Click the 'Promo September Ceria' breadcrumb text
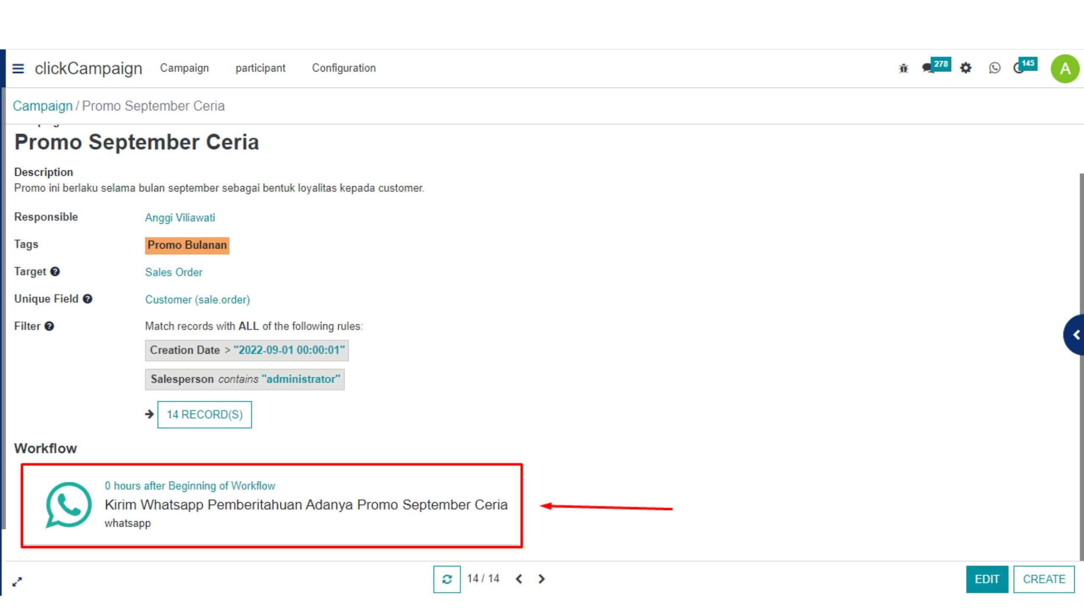 (x=153, y=106)
